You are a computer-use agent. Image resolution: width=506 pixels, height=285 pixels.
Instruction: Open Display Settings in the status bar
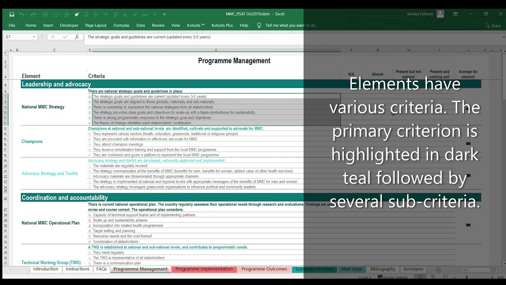coord(393,277)
